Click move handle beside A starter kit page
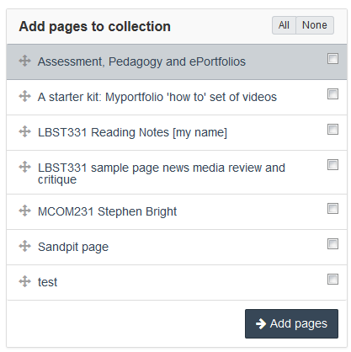The width and height of the screenshot is (351, 352). click(x=24, y=96)
